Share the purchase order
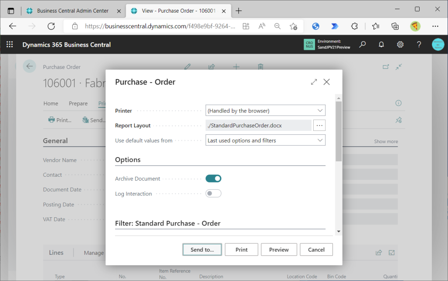This screenshot has width=448, height=281. (x=211, y=67)
